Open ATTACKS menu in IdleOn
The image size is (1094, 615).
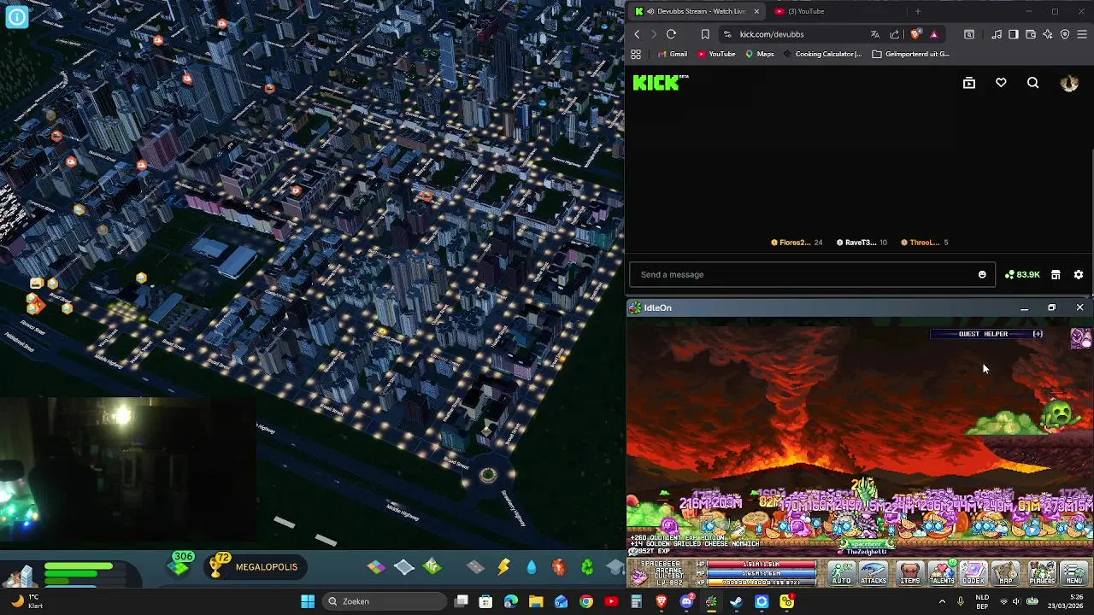coord(873,574)
